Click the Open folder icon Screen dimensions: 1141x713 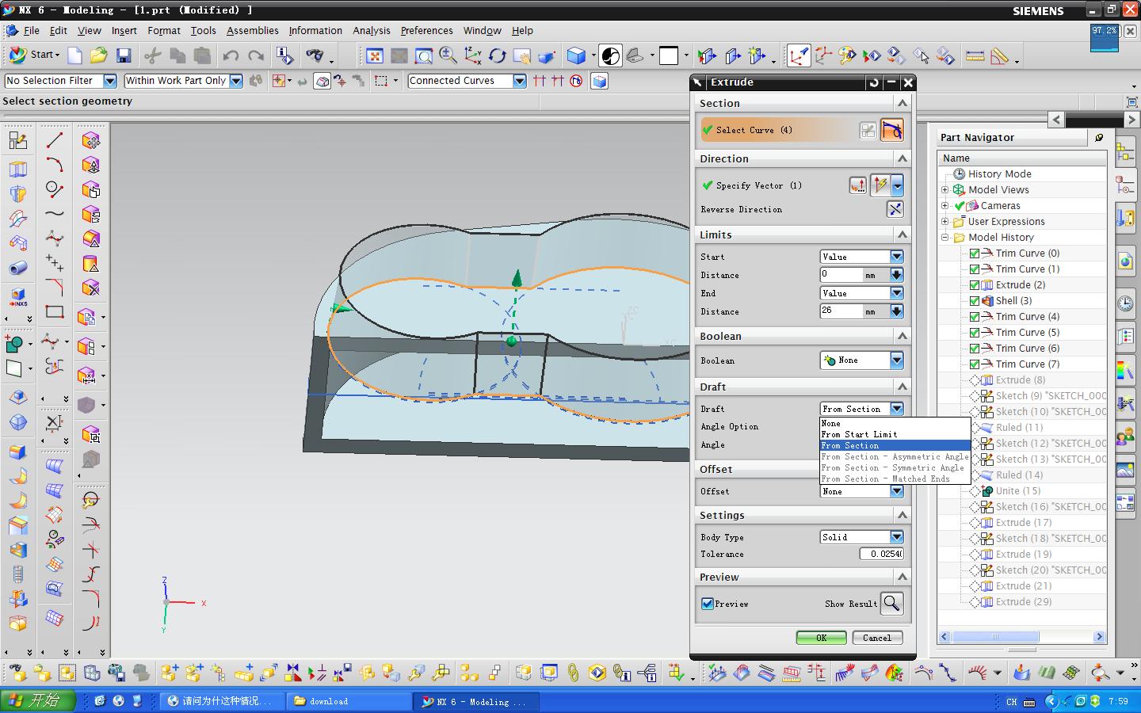[x=98, y=55]
